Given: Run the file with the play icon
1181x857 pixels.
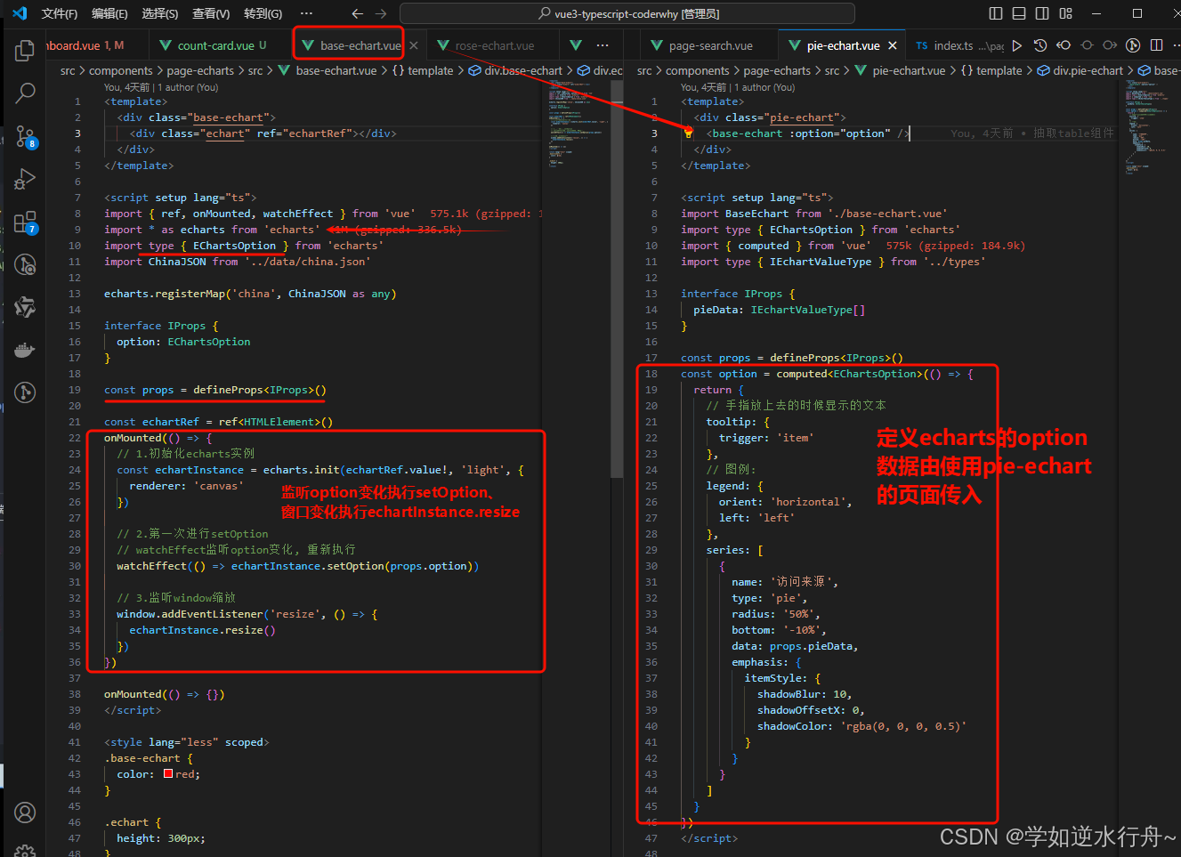Looking at the screenshot, I should point(1016,45).
